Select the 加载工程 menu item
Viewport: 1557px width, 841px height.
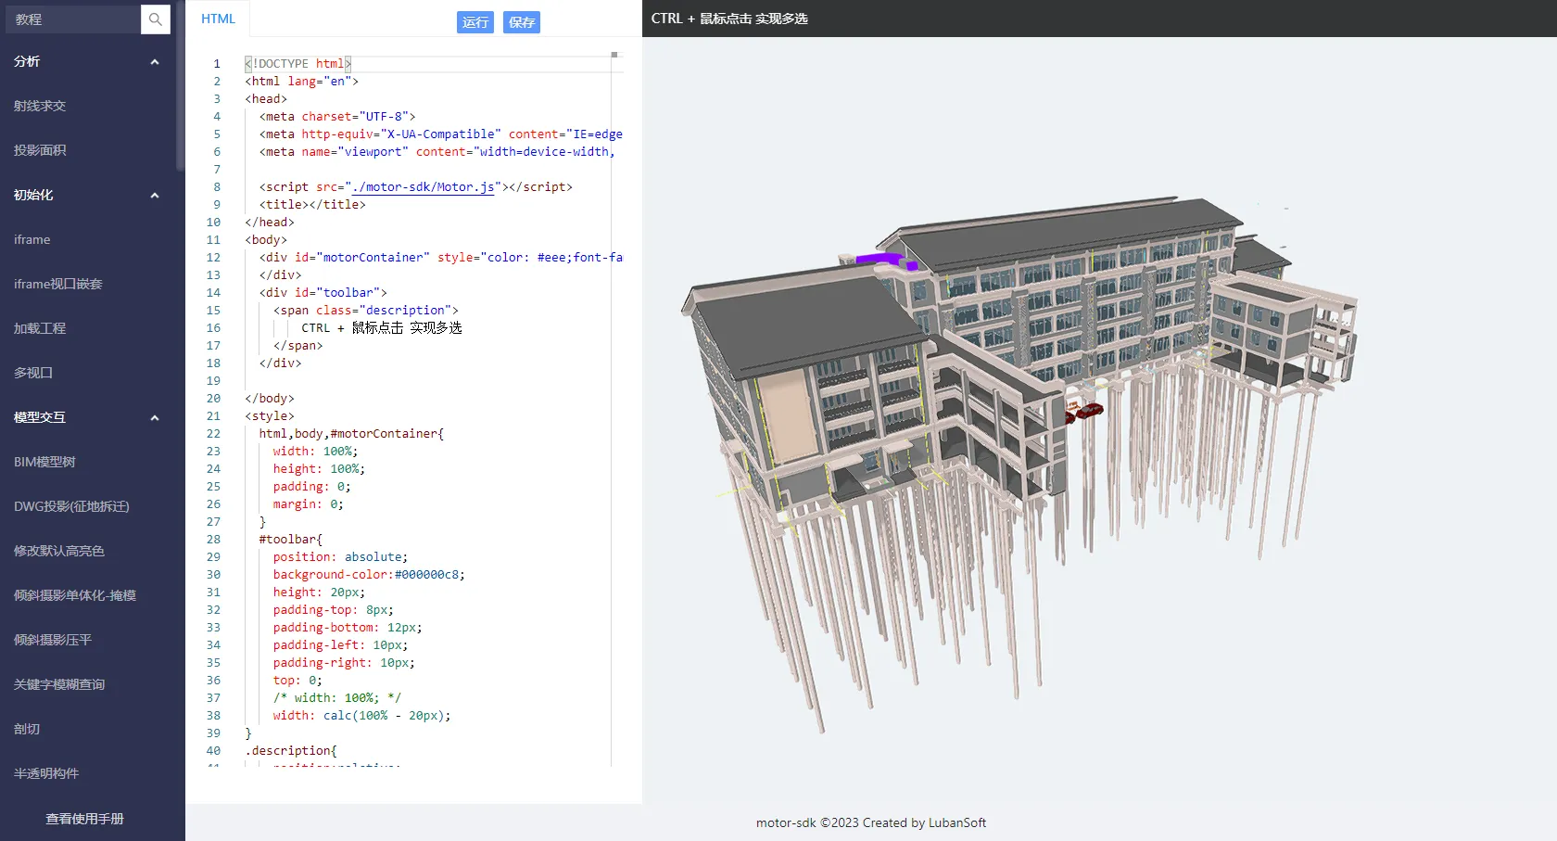point(40,328)
